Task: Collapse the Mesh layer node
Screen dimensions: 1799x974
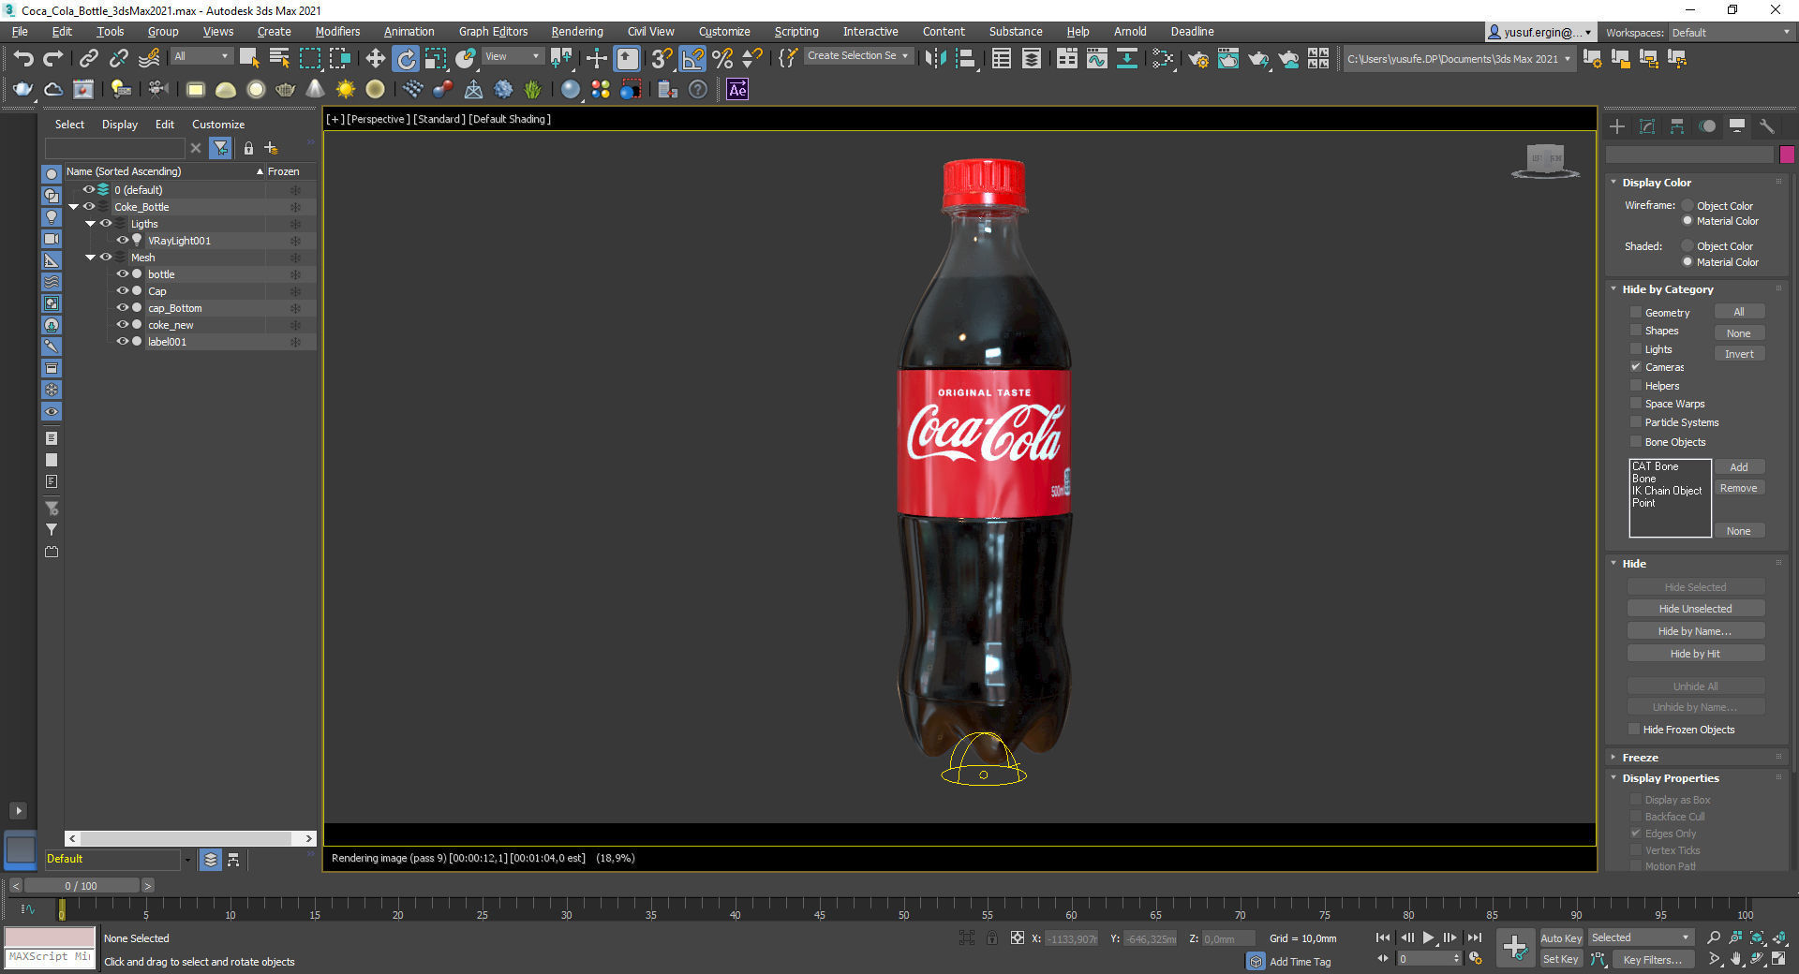Action: click(90, 258)
